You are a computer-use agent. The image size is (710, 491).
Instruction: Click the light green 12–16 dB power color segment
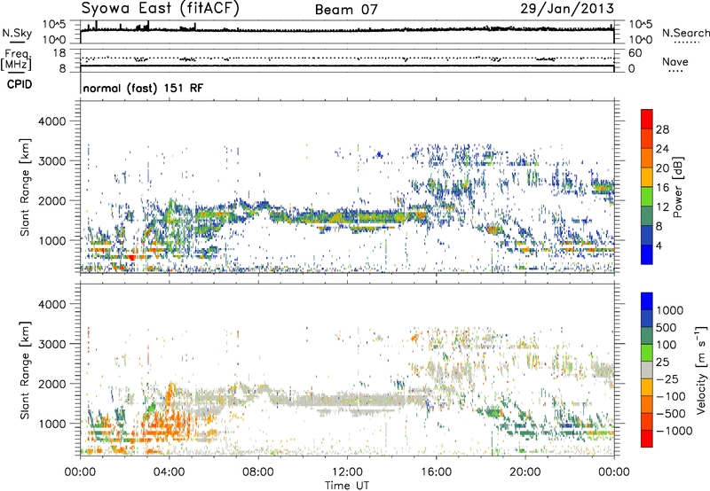pos(647,197)
